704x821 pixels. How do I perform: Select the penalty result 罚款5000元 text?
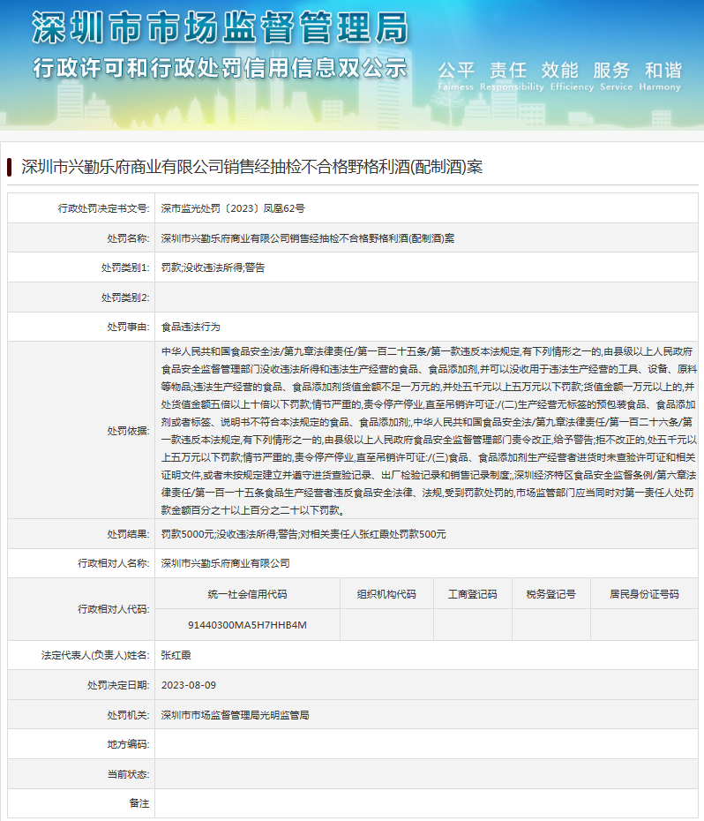[x=303, y=534]
